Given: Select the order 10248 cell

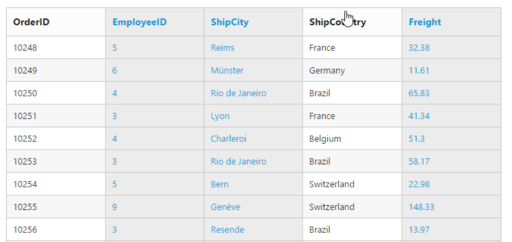Looking at the screenshot, I should click(x=25, y=48).
